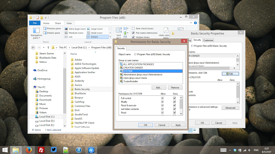Click Hide selected items icon
Image resolution: width=275 pixels, height=154 pixels.
pyautogui.click(x=166, y=30)
